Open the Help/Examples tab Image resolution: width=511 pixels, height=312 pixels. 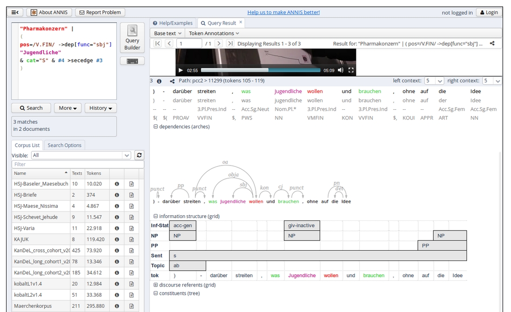tap(172, 23)
